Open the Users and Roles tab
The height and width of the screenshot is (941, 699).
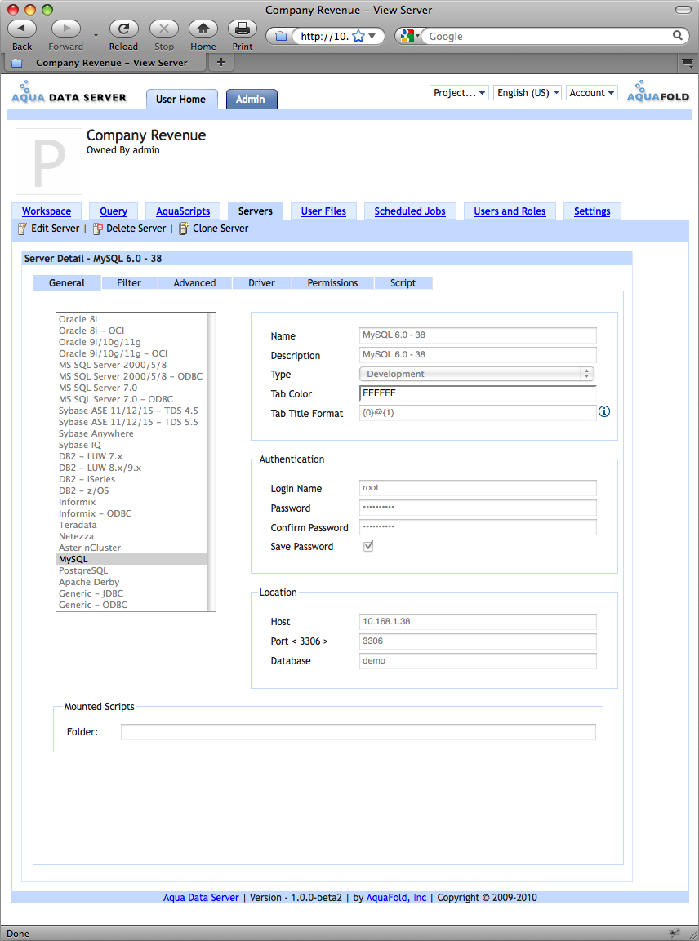(510, 211)
